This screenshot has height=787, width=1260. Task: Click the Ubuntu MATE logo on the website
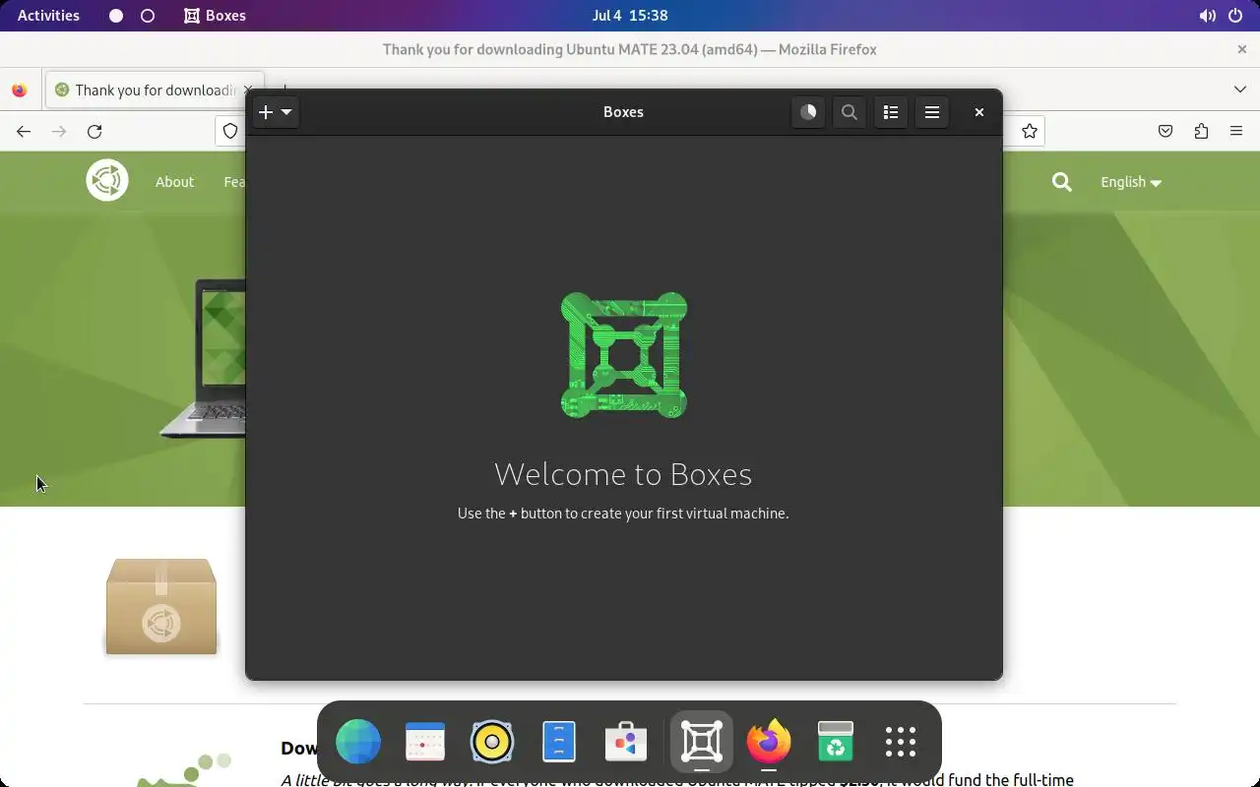click(x=107, y=181)
